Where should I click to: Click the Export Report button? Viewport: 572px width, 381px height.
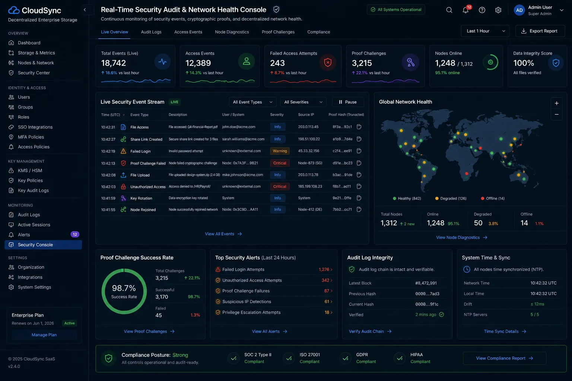click(540, 31)
